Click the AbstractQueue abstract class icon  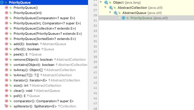[115, 13]
